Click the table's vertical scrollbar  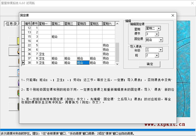[x=117, y=49]
